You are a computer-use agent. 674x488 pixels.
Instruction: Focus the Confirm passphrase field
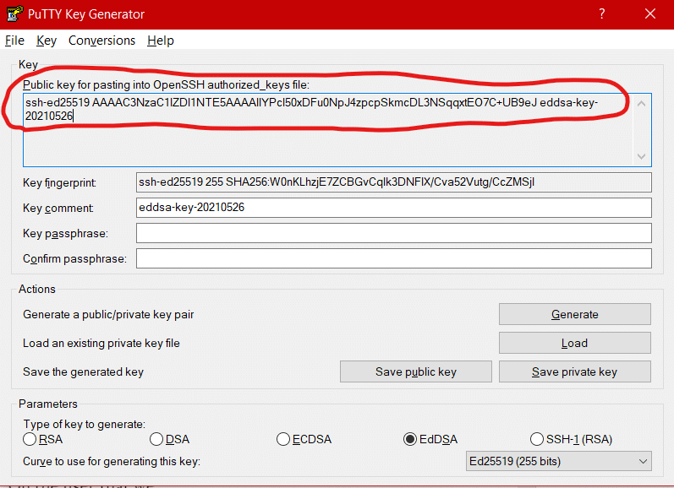[x=394, y=259]
